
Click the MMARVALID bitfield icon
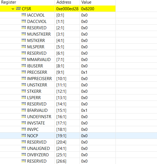pos(24,59)
